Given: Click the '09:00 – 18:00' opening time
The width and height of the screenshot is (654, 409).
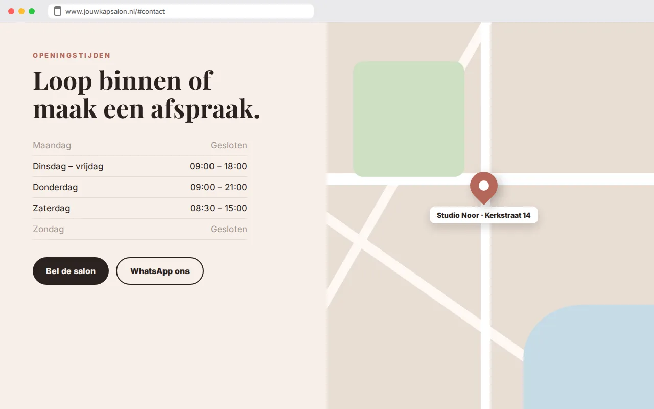Looking at the screenshot, I should point(218,166).
